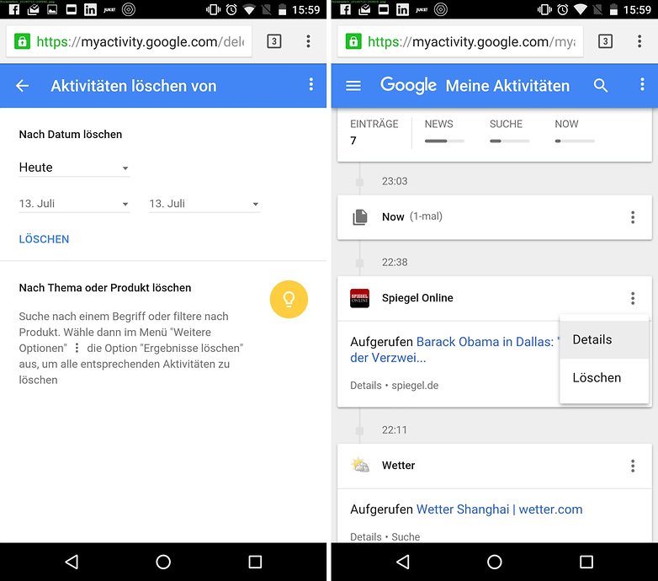Open hamburger menu in Meine Aktivitäten
This screenshot has width=658, height=581.
353,86
